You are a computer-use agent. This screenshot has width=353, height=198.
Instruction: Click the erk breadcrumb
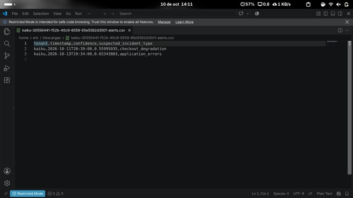(35, 38)
